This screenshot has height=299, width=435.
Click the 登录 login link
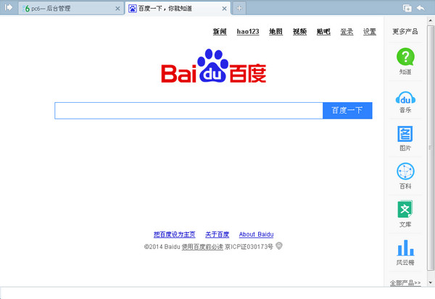tap(347, 32)
